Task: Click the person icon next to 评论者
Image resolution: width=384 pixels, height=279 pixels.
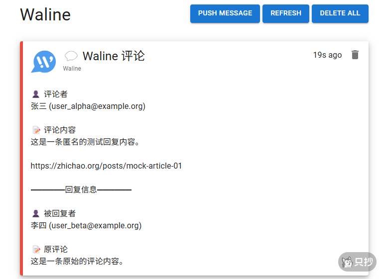Action: (x=36, y=94)
